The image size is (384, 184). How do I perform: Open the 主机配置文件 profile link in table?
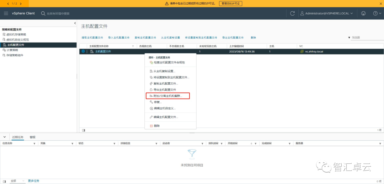point(103,51)
